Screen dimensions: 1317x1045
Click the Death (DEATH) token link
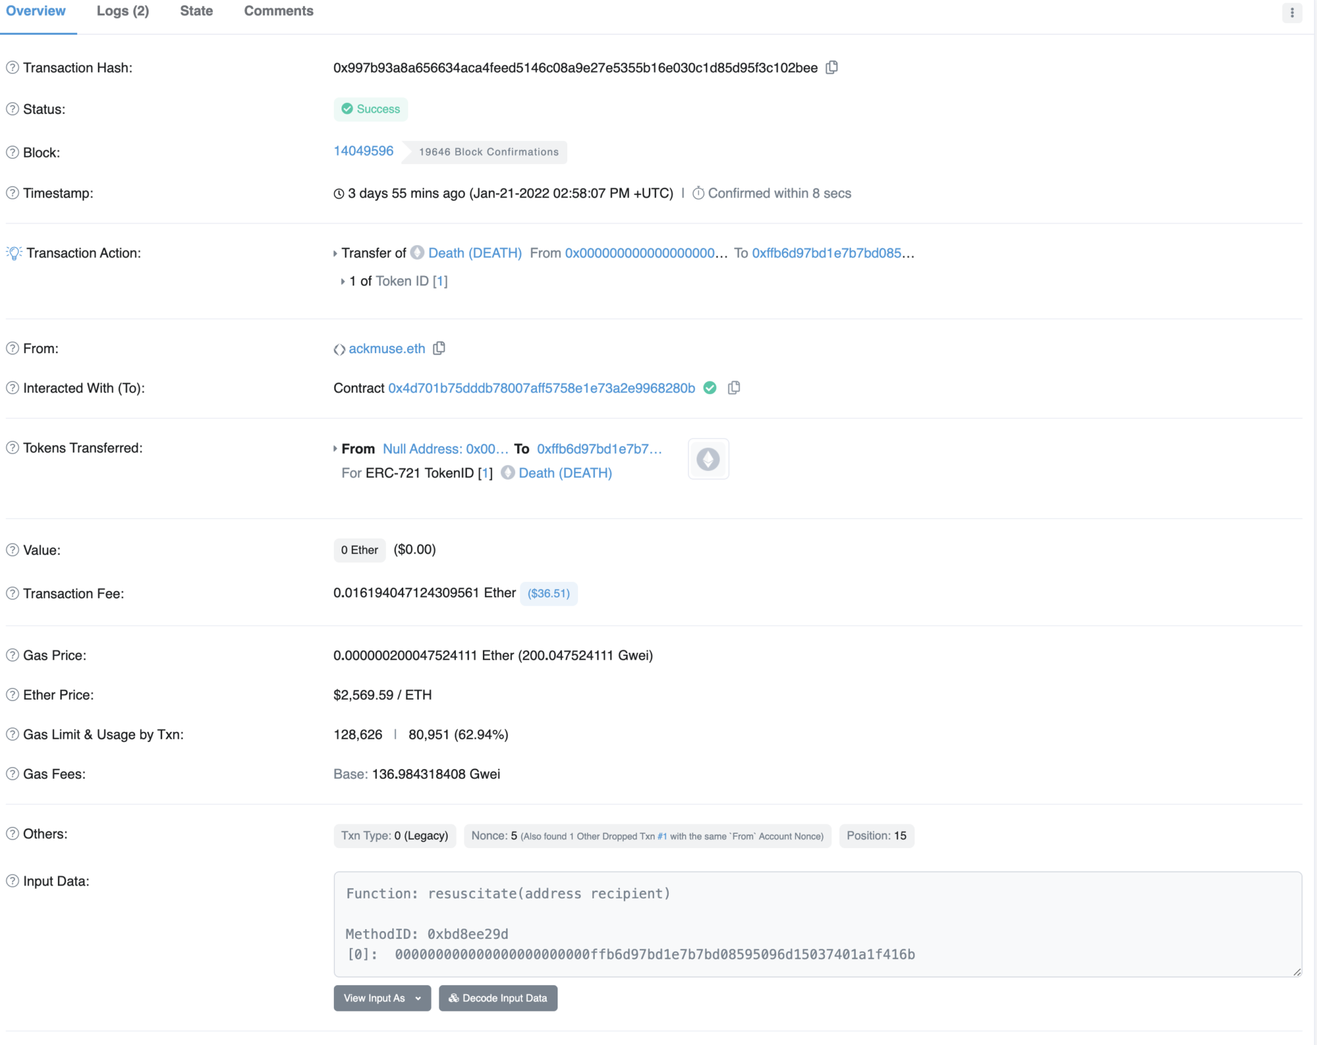point(475,253)
